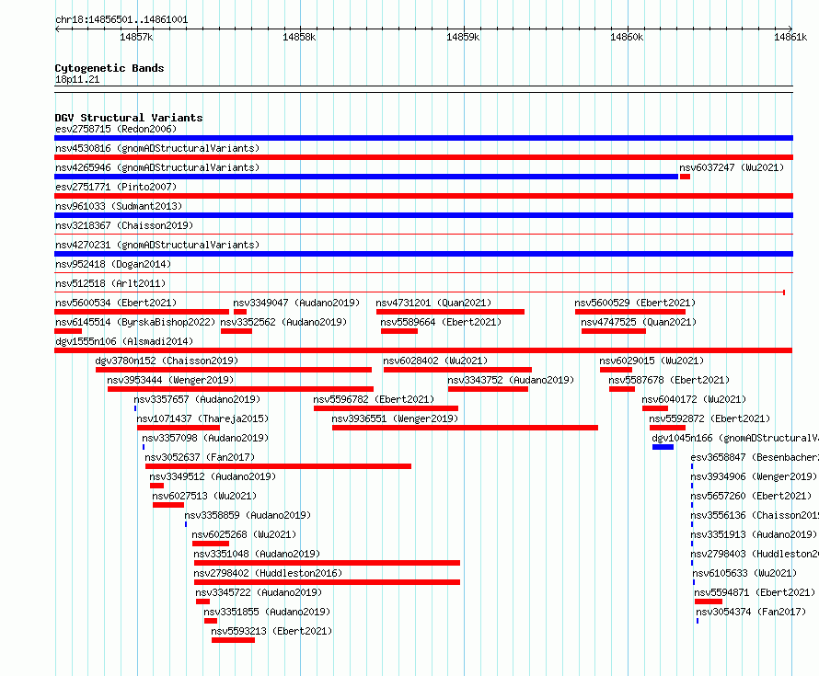Screen dimensions: 819x676
Task: Open the nsv5657260 (Ebert2021) label
Action: pyautogui.click(x=751, y=496)
